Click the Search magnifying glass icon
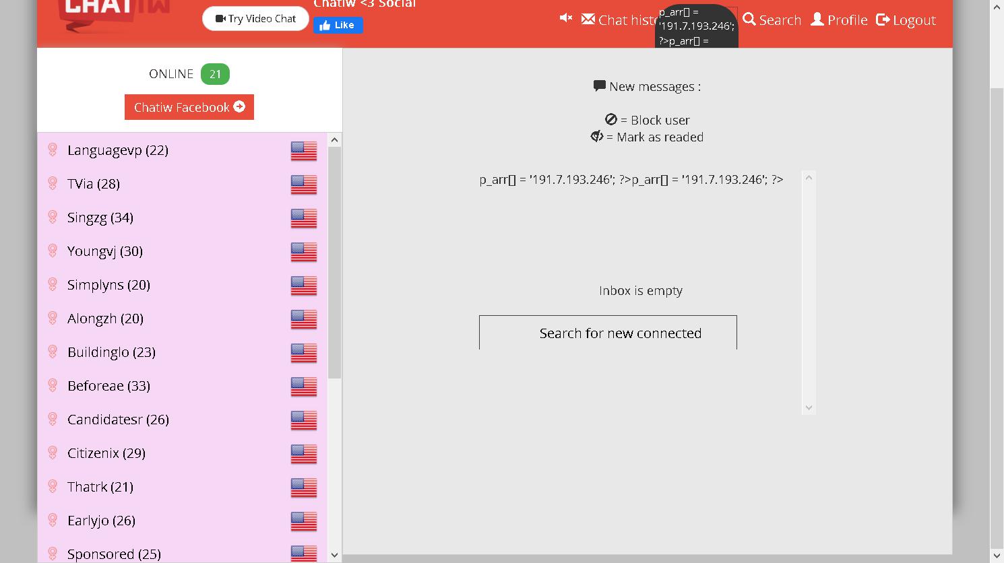The height and width of the screenshot is (563, 1004). tap(748, 20)
